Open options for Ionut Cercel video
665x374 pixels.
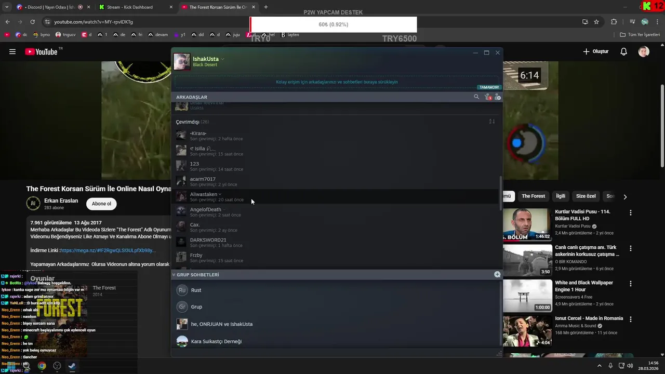pos(631,319)
